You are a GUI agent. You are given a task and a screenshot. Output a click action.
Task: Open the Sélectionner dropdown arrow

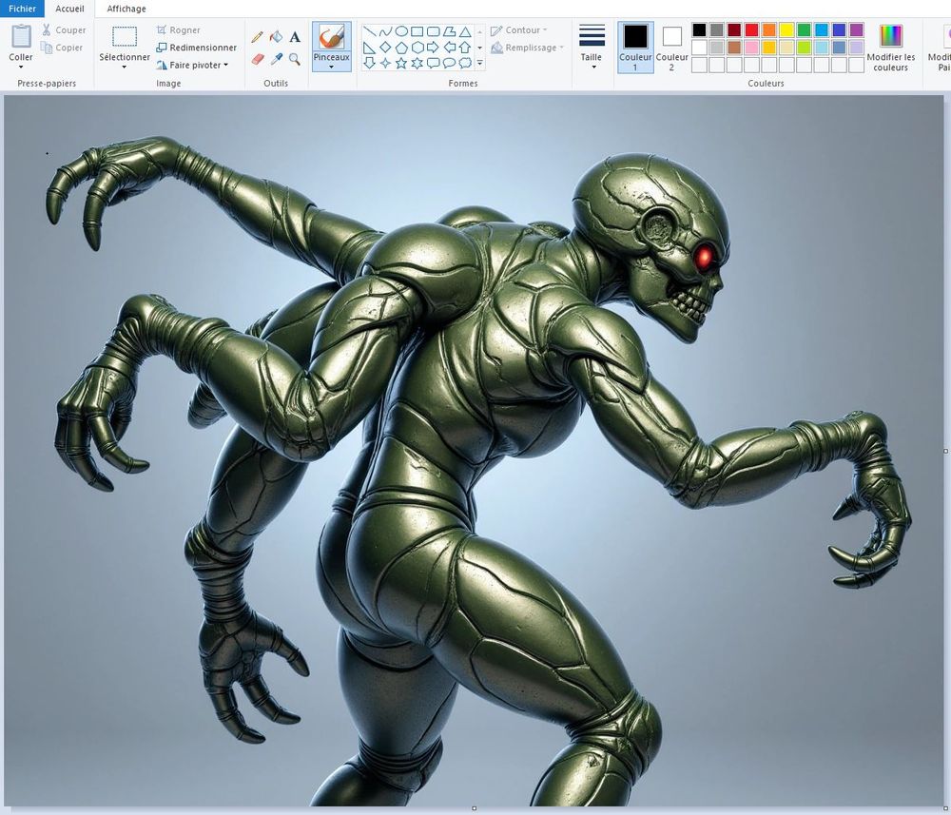[125, 67]
